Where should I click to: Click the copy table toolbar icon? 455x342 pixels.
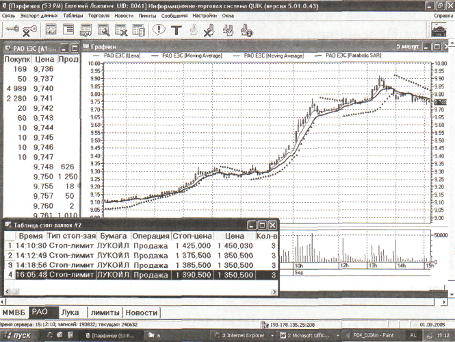tap(138, 30)
